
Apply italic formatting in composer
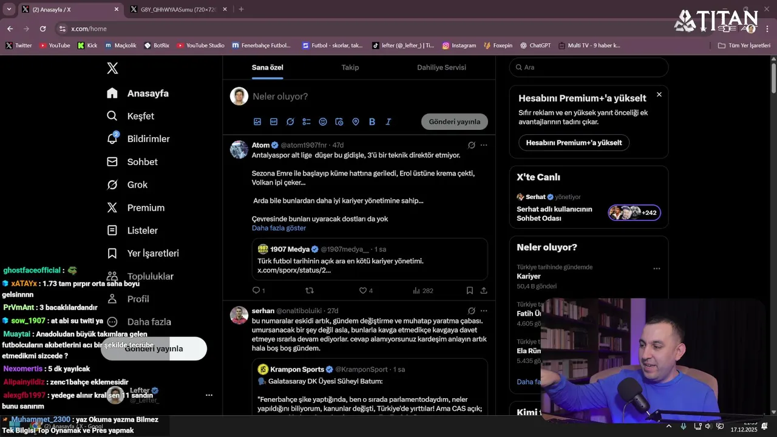point(388,121)
